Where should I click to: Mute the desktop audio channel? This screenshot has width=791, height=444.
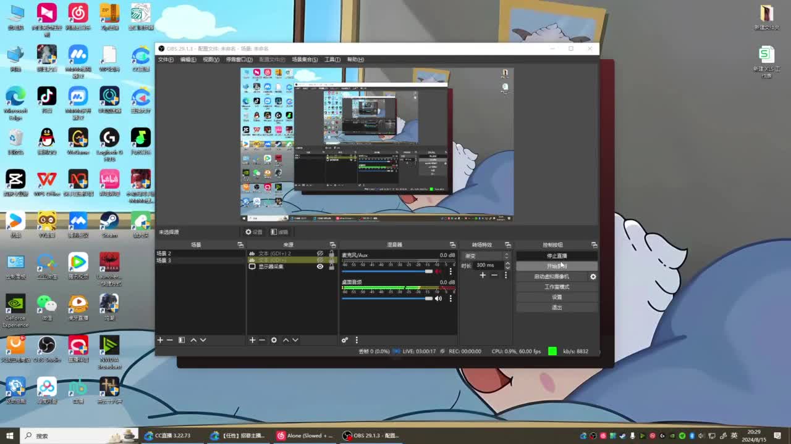[438, 298]
